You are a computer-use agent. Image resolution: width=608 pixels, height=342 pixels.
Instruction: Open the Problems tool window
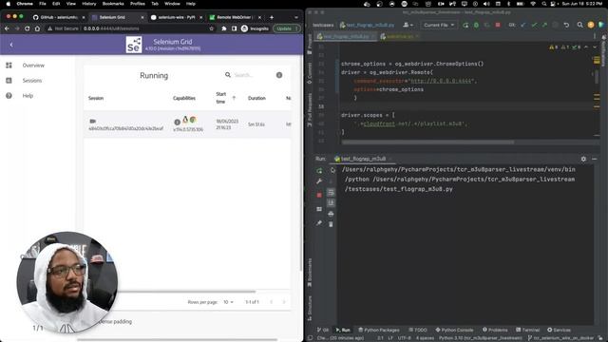point(495,330)
